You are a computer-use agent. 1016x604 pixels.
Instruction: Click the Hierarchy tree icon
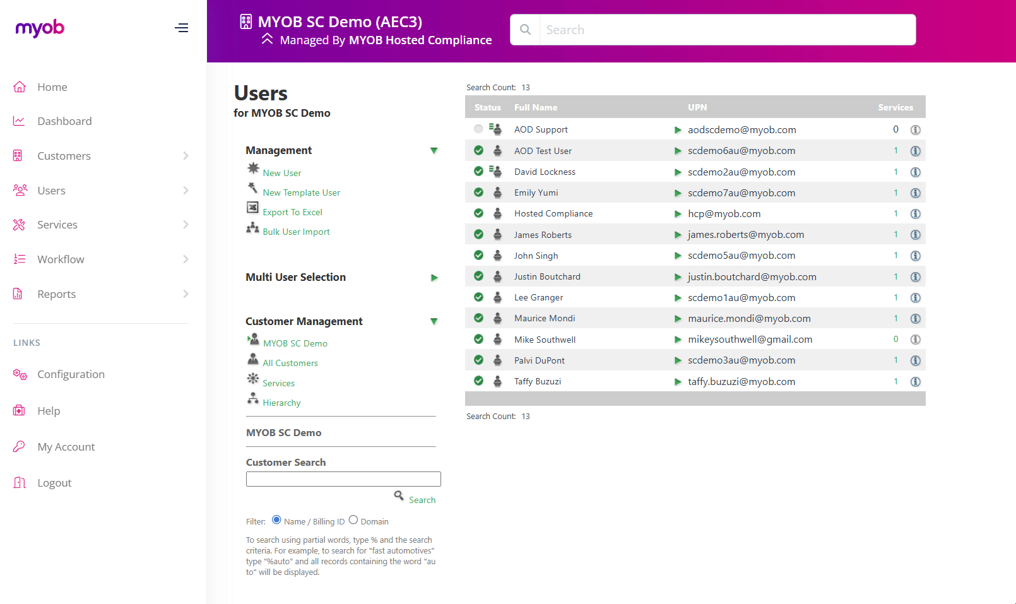[x=253, y=398]
